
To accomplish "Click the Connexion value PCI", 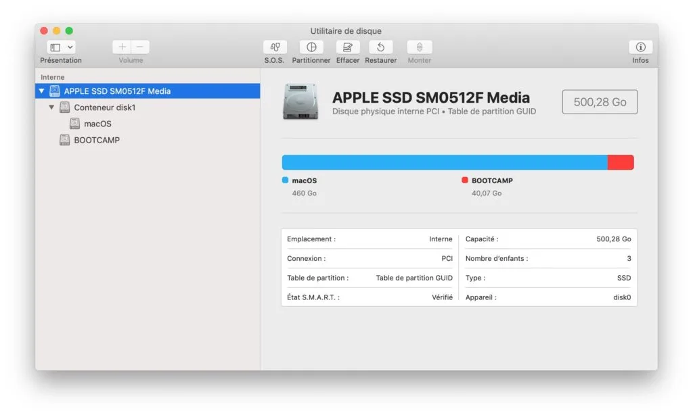I will click(447, 258).
